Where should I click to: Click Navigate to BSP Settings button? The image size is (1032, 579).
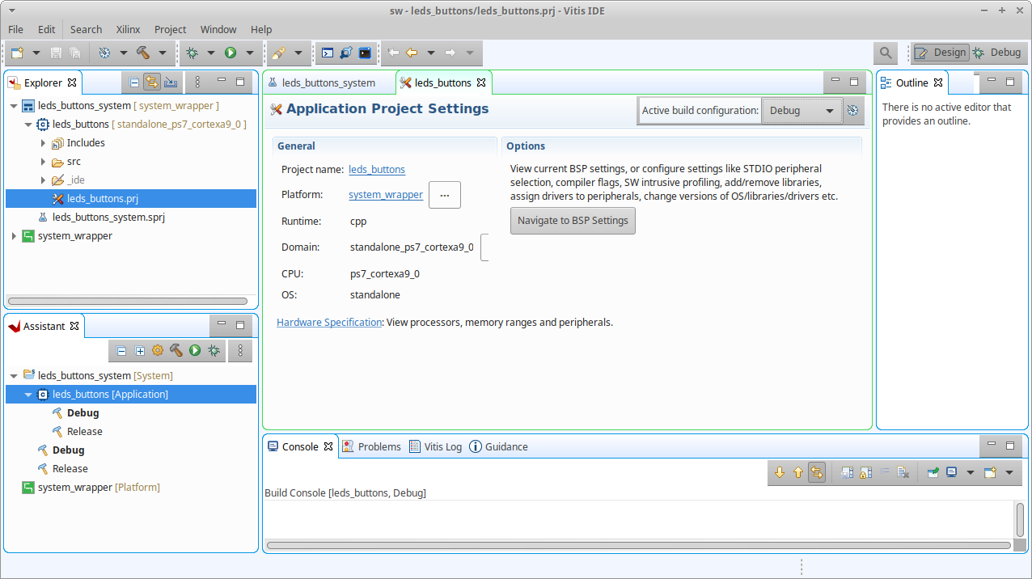(x=573, y=221)
